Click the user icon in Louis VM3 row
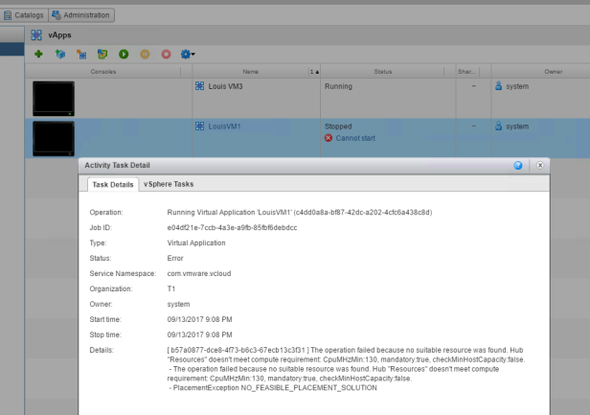Image resolution: width=590 pixels, height=415 pixels. (499, 86)
